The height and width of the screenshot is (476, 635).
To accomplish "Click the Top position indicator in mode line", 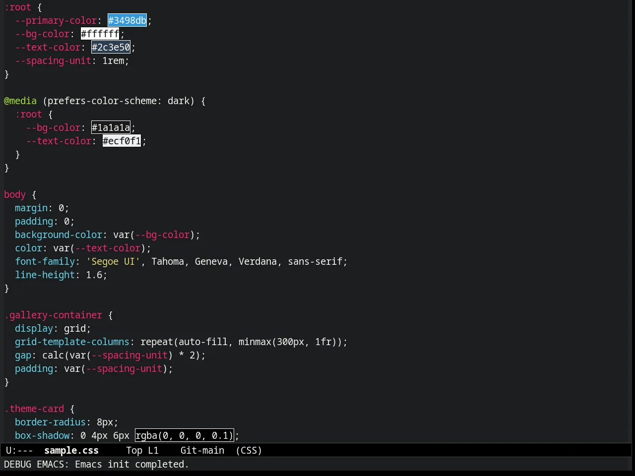I will click(134, 450).
